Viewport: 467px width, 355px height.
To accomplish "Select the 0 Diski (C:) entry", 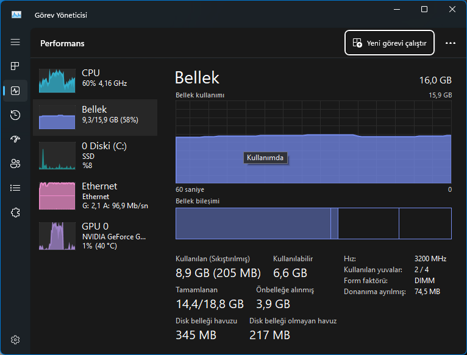I will pyautogui.click(x=95, y=155).
